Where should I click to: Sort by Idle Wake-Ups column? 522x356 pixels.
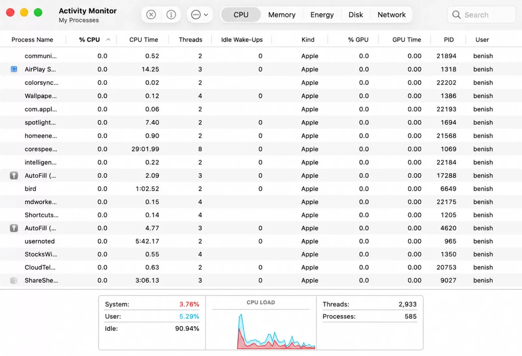tap(242, 39)
